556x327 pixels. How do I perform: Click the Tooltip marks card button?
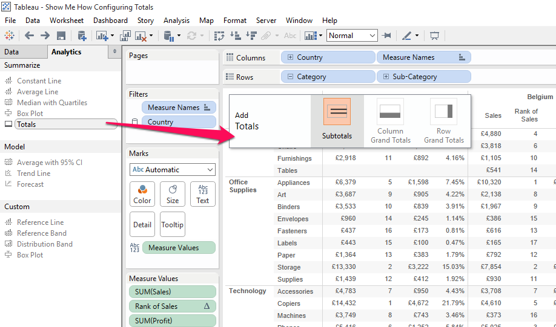(x=173, y=224)
